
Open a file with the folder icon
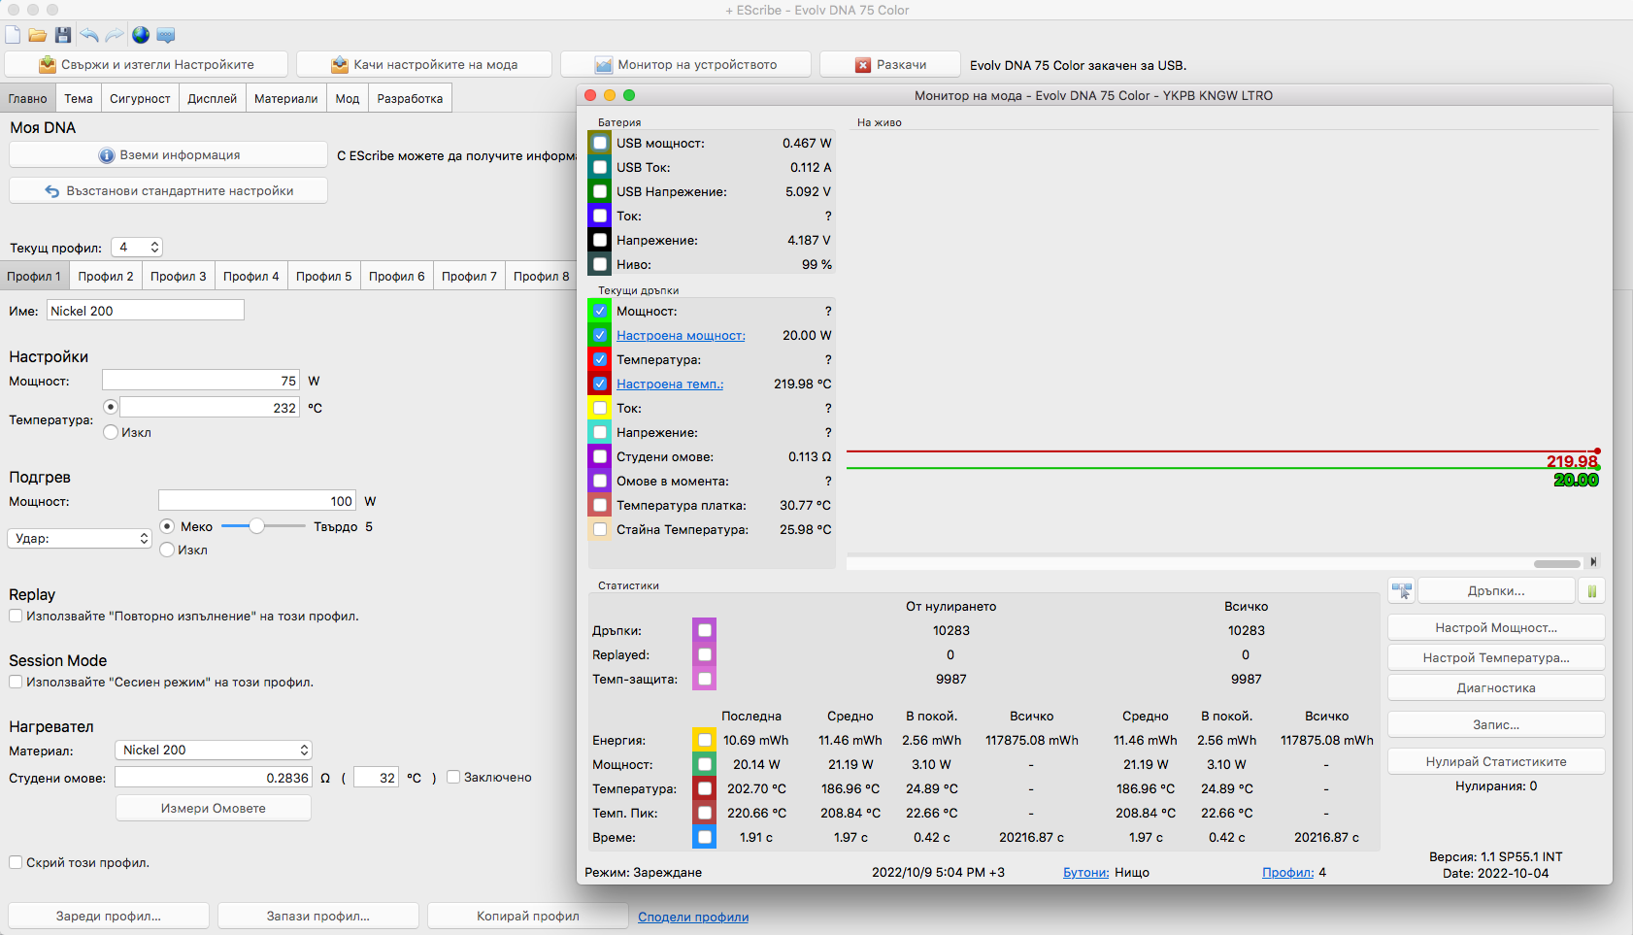pos(38,35)
